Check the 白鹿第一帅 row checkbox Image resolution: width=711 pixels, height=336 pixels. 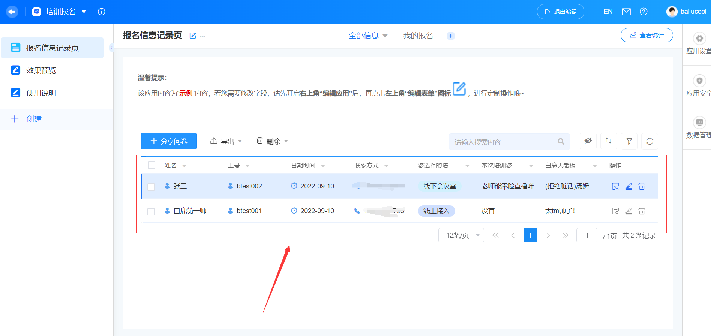click(151, 211)
